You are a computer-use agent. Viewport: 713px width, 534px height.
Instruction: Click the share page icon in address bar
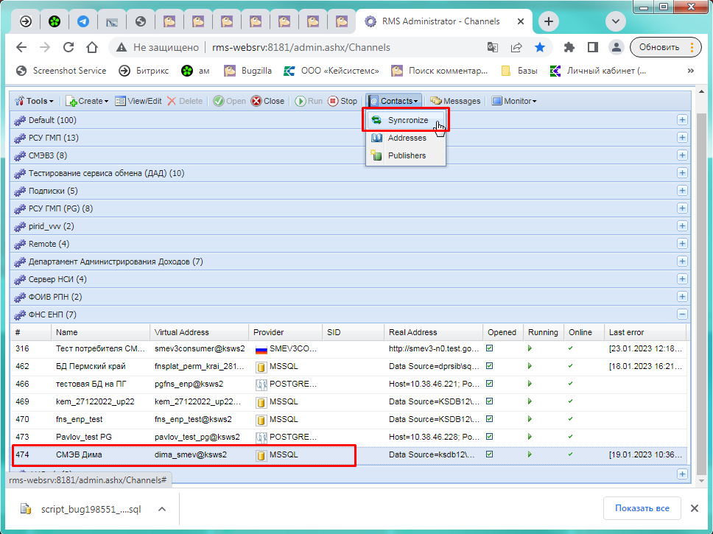[516, 47]
